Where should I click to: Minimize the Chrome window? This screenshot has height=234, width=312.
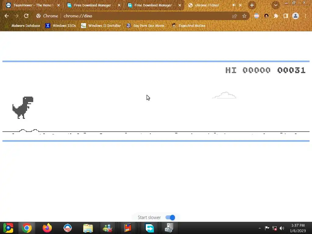(x=286, y=3)
